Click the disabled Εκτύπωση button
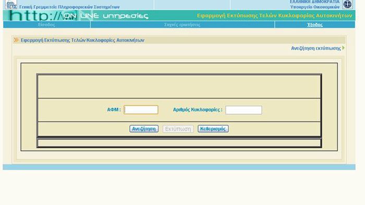The height and width of the screenshot is (205, 365). coord(178,129)
